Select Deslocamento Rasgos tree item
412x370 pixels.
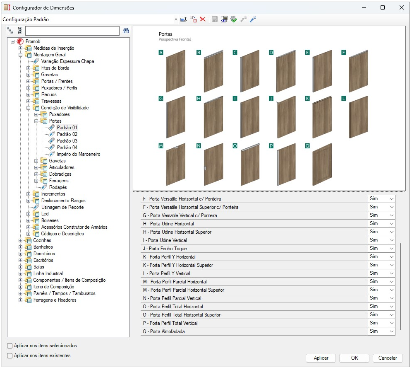click(x=63, y=201)
